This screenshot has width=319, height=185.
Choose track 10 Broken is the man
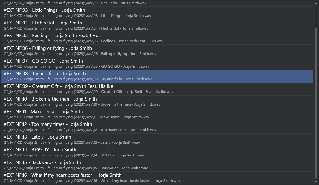tap(50, 99)
